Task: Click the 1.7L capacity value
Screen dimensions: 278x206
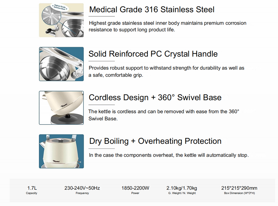Action: tap(32, 188)
